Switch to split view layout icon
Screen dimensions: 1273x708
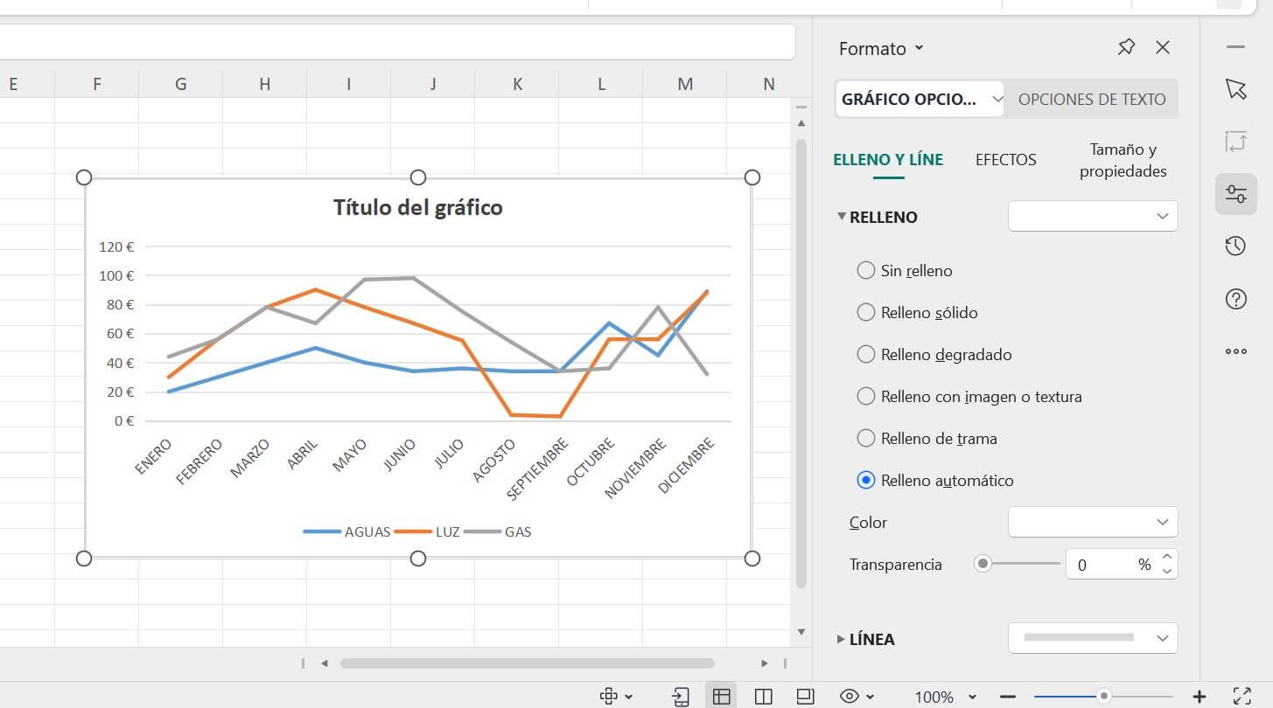pyautogui.click(x=763, y=696)
